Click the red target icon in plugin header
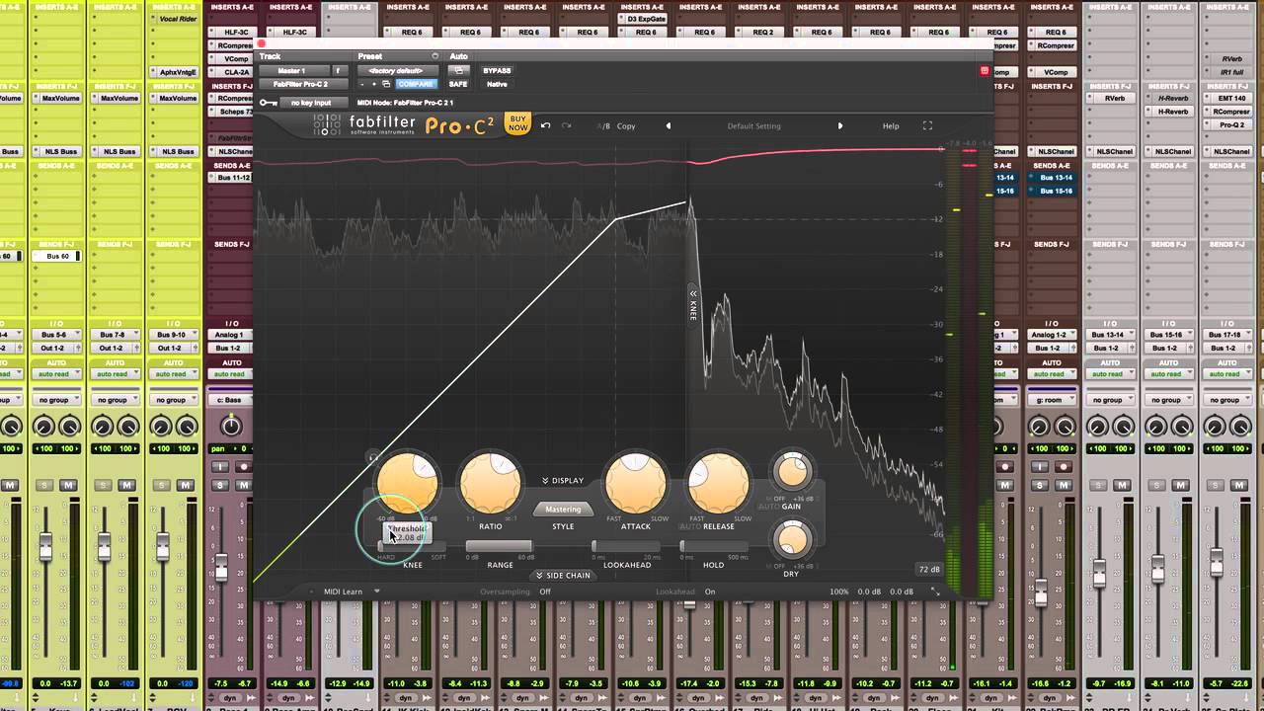Viewport: 1264px width, 711px height. 984,71
